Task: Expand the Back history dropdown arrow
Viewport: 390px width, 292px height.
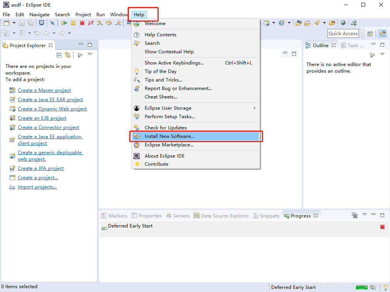Action: pyautogui.click(x=54, y=33)
